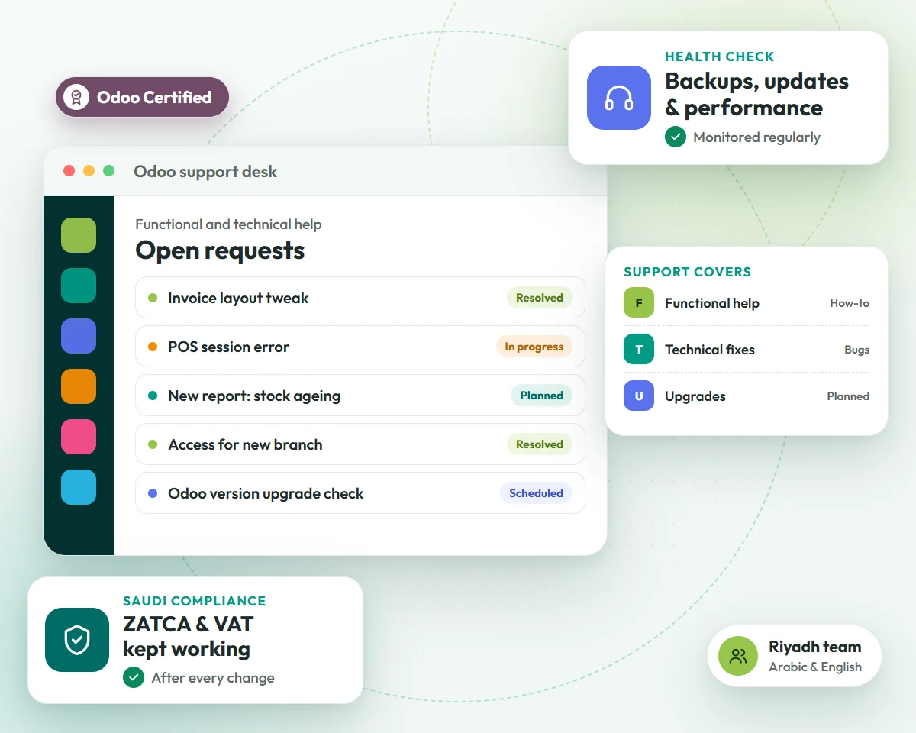Click the blue status dot for Odoo version upgrade
Image resolution: width=916 pixels, height=733 pixels.
[153, 493]
